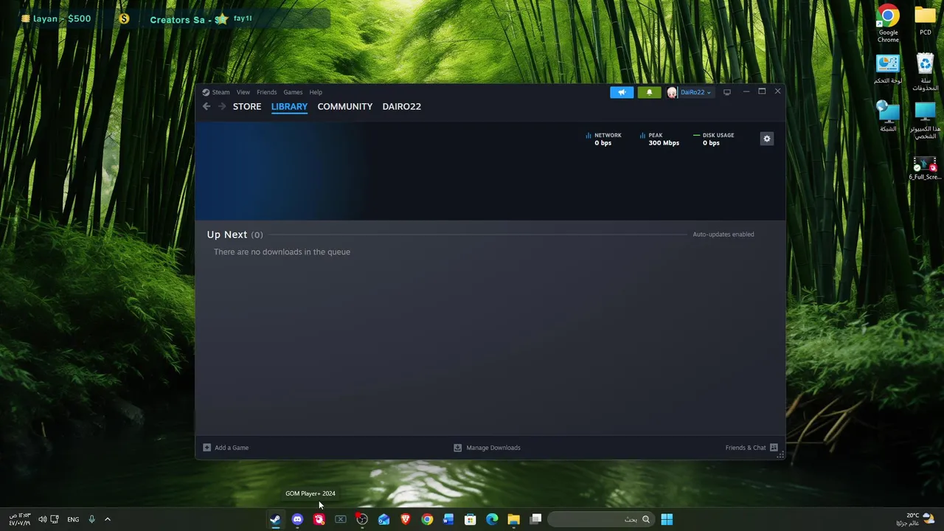Show hidden system tray icons
This screenshot has width=944, height=531.
pos(108,519)
